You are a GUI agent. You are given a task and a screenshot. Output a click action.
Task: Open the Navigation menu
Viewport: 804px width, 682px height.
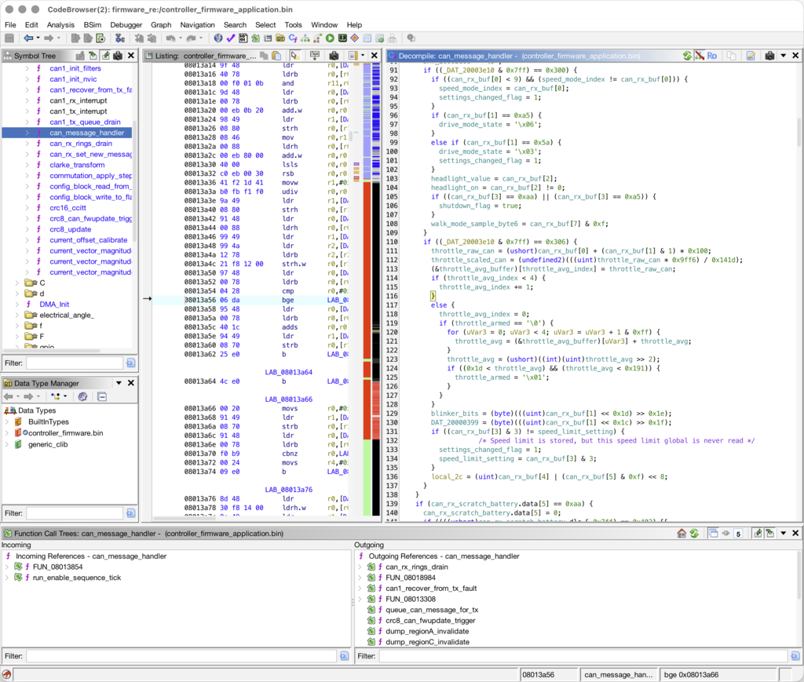coord(197,24)
